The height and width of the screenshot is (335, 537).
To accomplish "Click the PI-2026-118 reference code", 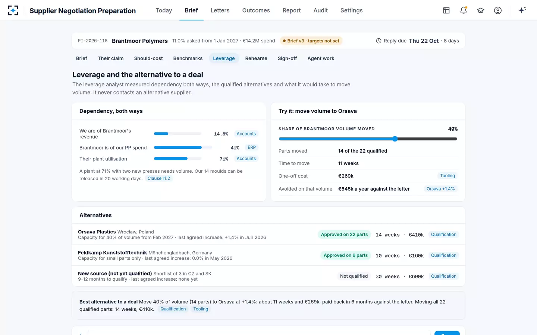I will click(92, 41).
